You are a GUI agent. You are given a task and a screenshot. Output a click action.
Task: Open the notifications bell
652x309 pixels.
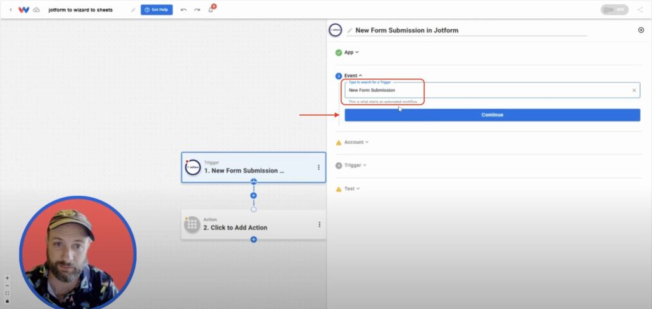coord(211,10)
